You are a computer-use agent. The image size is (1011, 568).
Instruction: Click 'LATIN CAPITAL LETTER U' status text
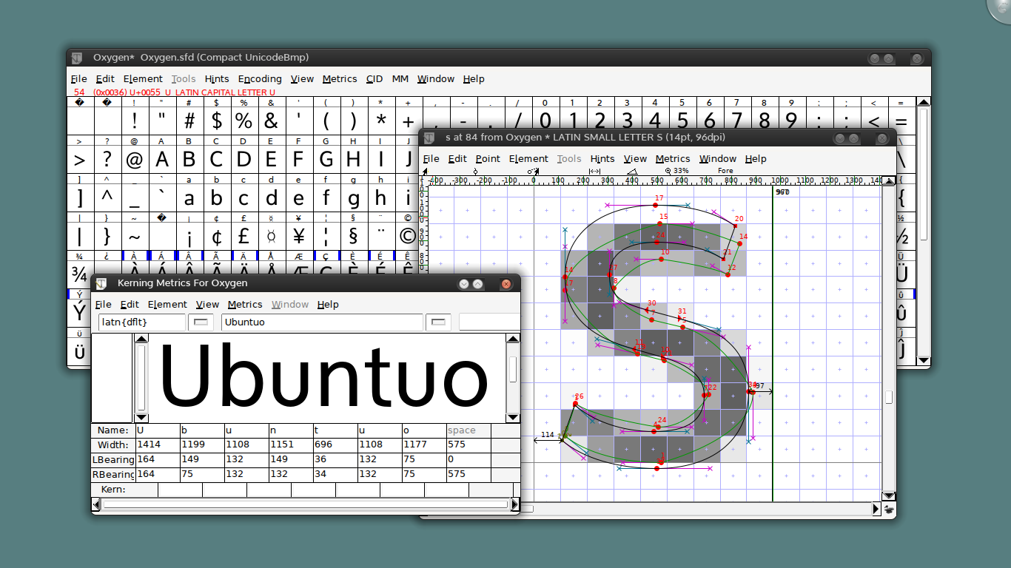tap(225, 92)
